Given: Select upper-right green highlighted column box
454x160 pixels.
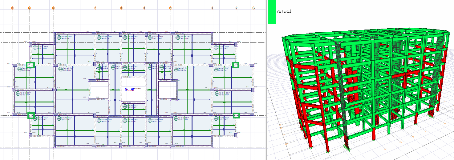Looking at the screenshot, I should click(x=236, y=65).
